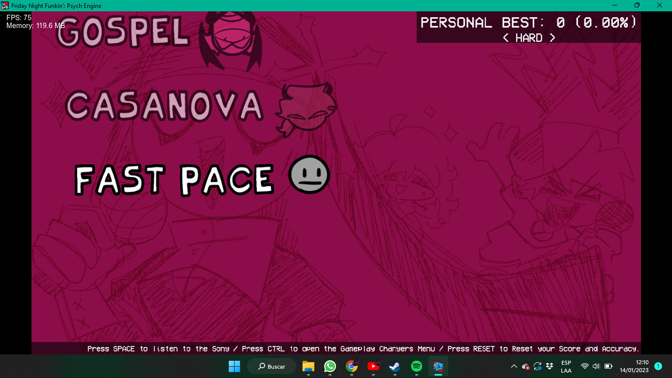The width and height of the screenshot is (672, 378).
Task: Open File Explorer from the taskbar
Action: [x=308, y=366]
